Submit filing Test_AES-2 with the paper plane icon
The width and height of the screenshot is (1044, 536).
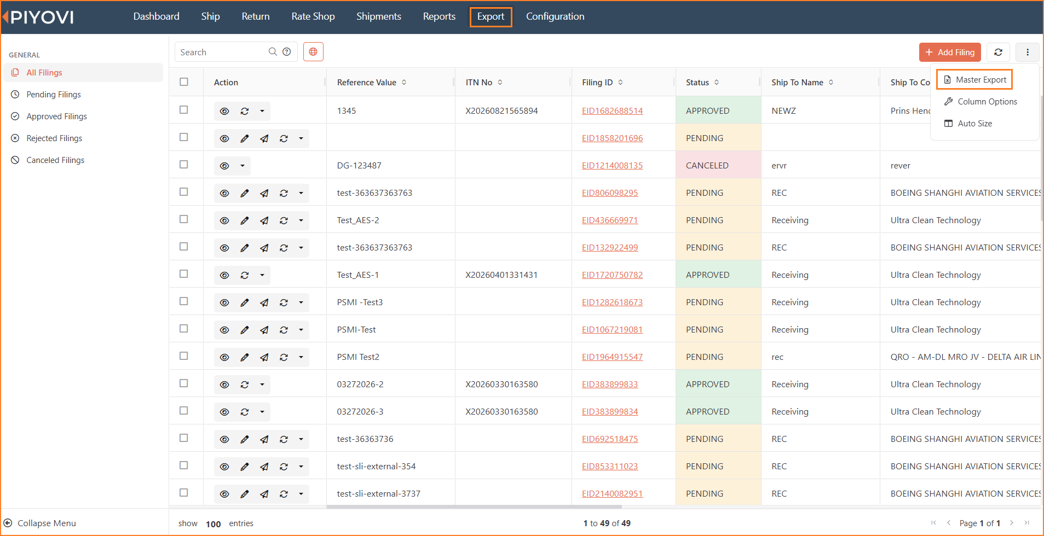point(264,220)
